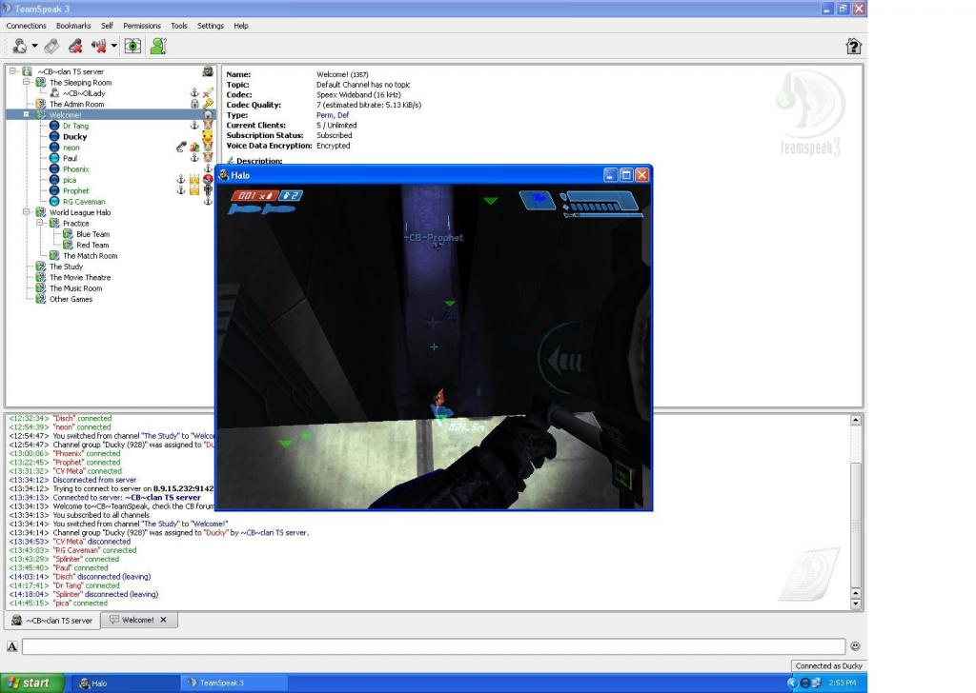Click the crown icon on pica's row
Image resolution: width=976 pixels, height=693 pixels.
click(x=194, y=180)
